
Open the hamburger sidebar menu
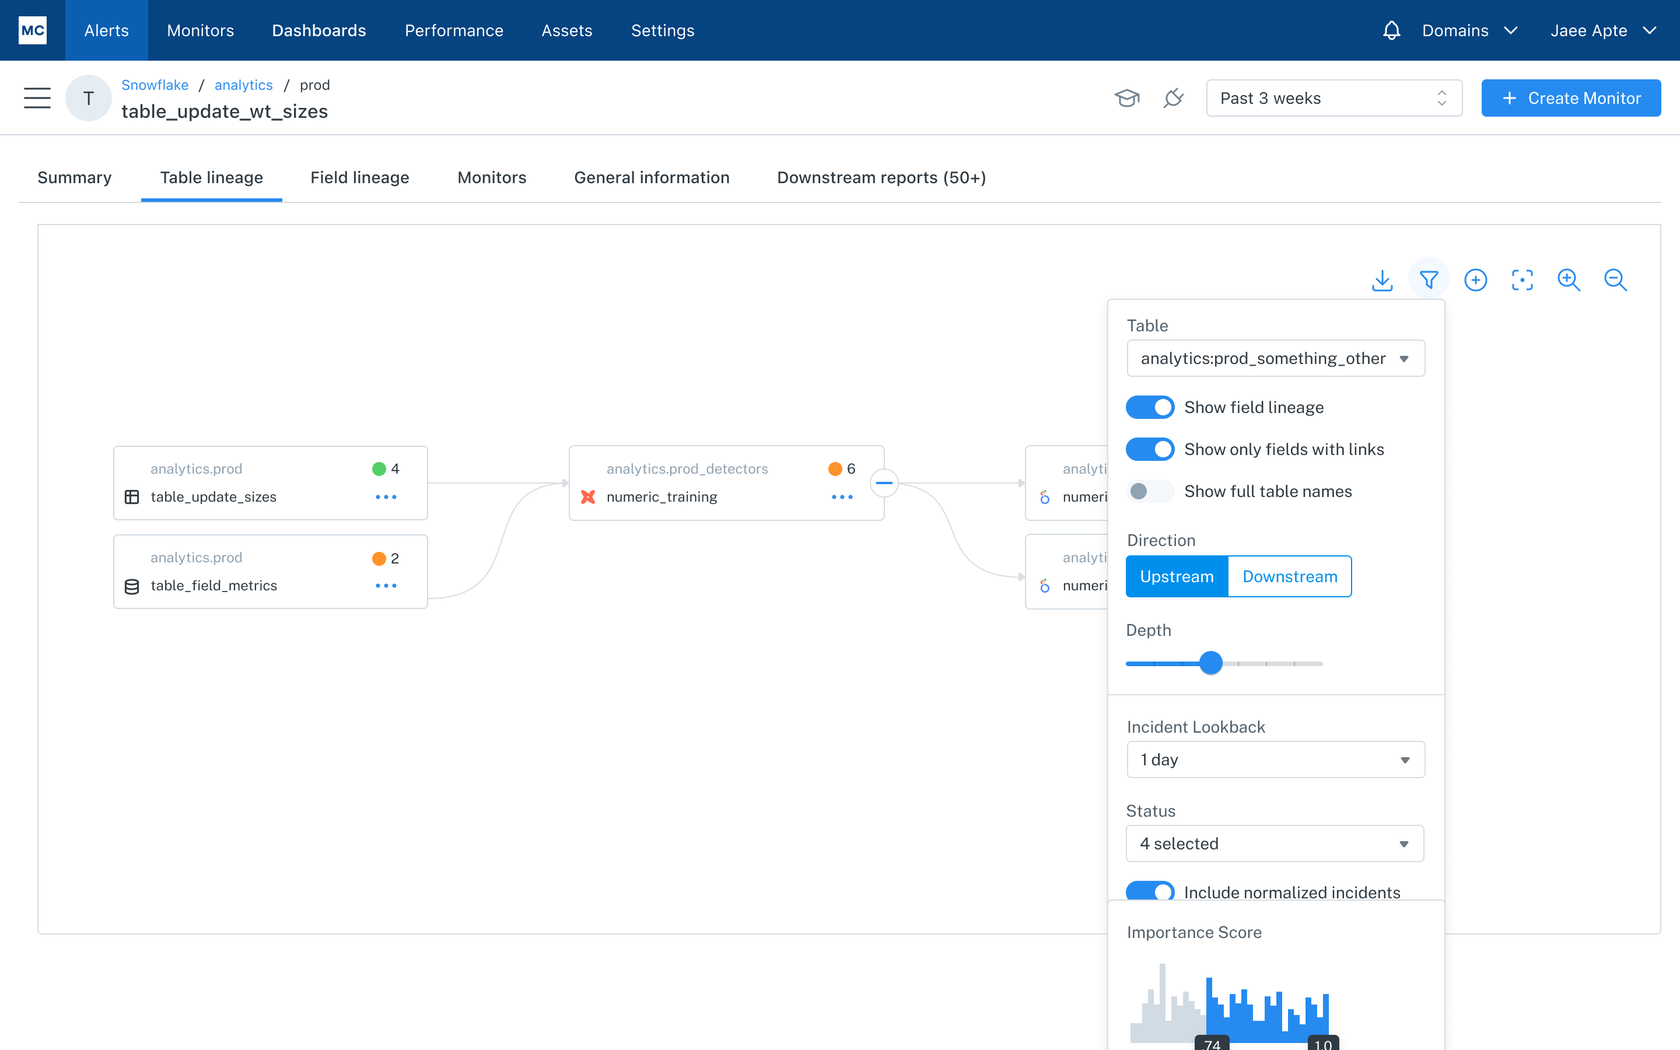point(37,98)
